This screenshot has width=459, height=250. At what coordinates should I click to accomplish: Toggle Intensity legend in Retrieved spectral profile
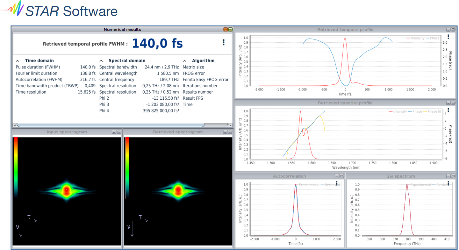pos(398,111)
